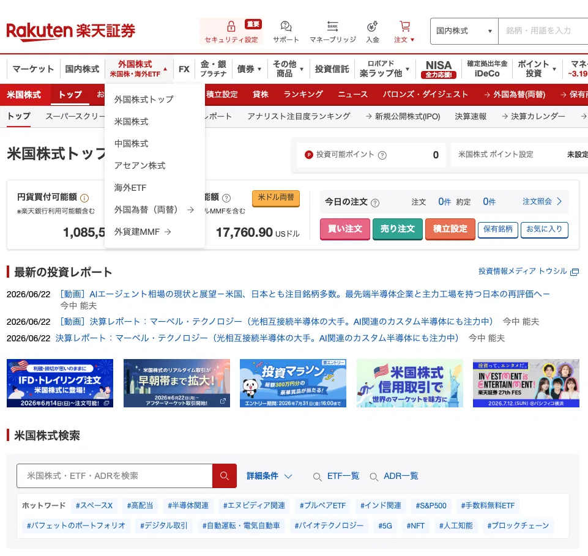Viewport: 588px width, 556px height.
Task: Open the 新規公開株式(IPO) link
Action: click(x=403, y=117)
